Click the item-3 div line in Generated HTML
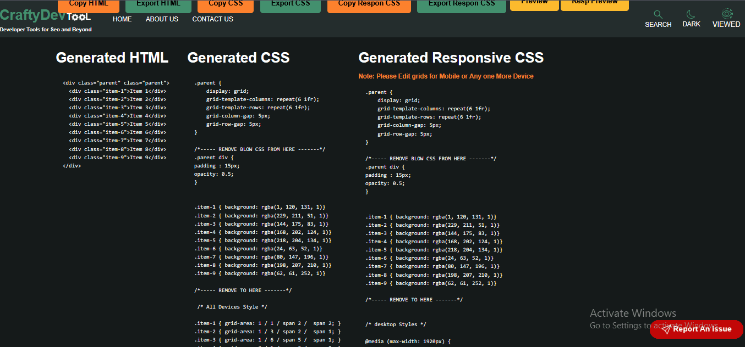This screenshot has width=745, height=347. click(118, 108)
